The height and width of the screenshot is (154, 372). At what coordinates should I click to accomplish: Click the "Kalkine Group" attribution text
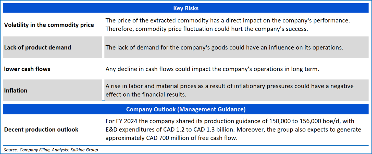click(x=85, y=150)
